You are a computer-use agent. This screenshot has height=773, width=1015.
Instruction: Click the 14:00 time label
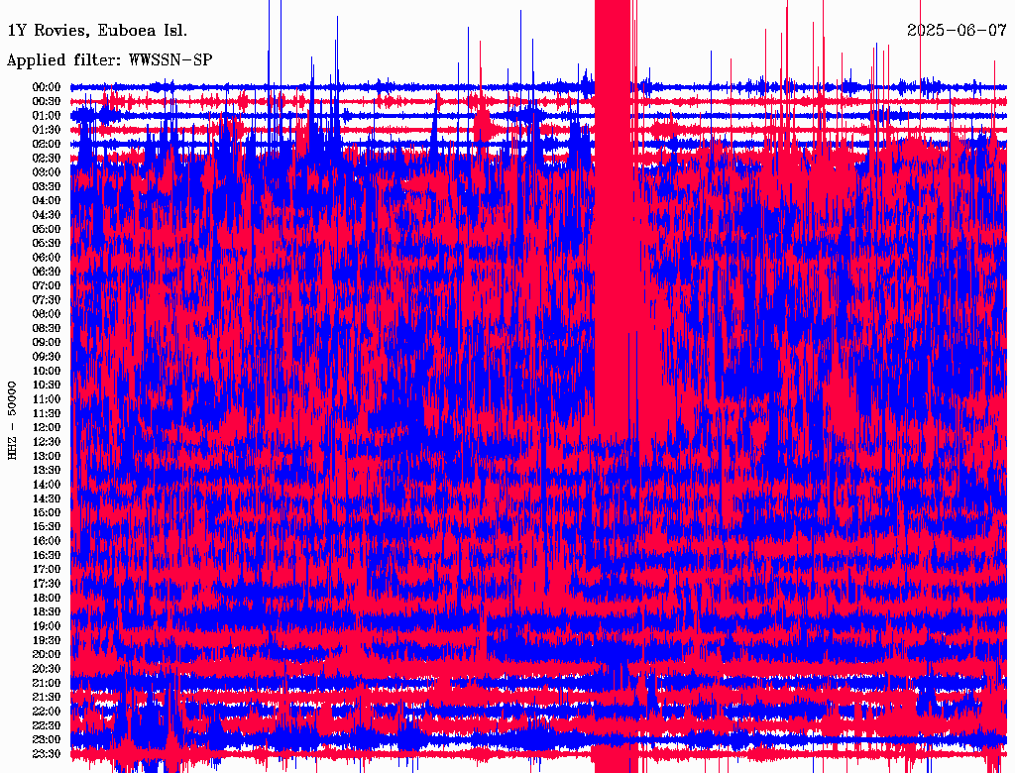(47, 485)
